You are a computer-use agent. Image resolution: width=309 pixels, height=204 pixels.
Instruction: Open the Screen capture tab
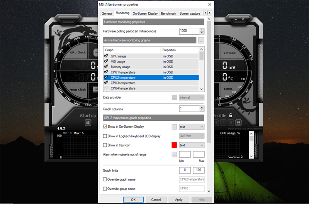pos(190,13)
